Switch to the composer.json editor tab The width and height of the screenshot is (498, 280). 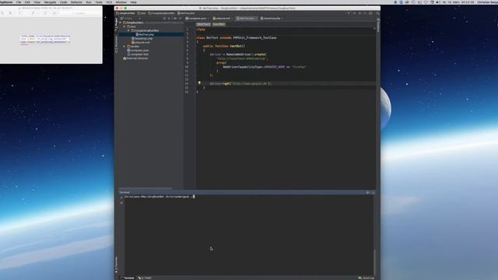click(198, 19)
